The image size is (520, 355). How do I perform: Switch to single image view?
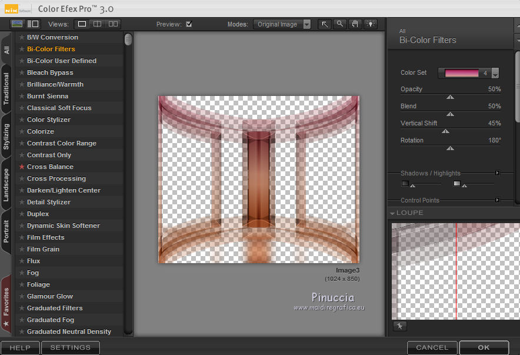point(82,24)
